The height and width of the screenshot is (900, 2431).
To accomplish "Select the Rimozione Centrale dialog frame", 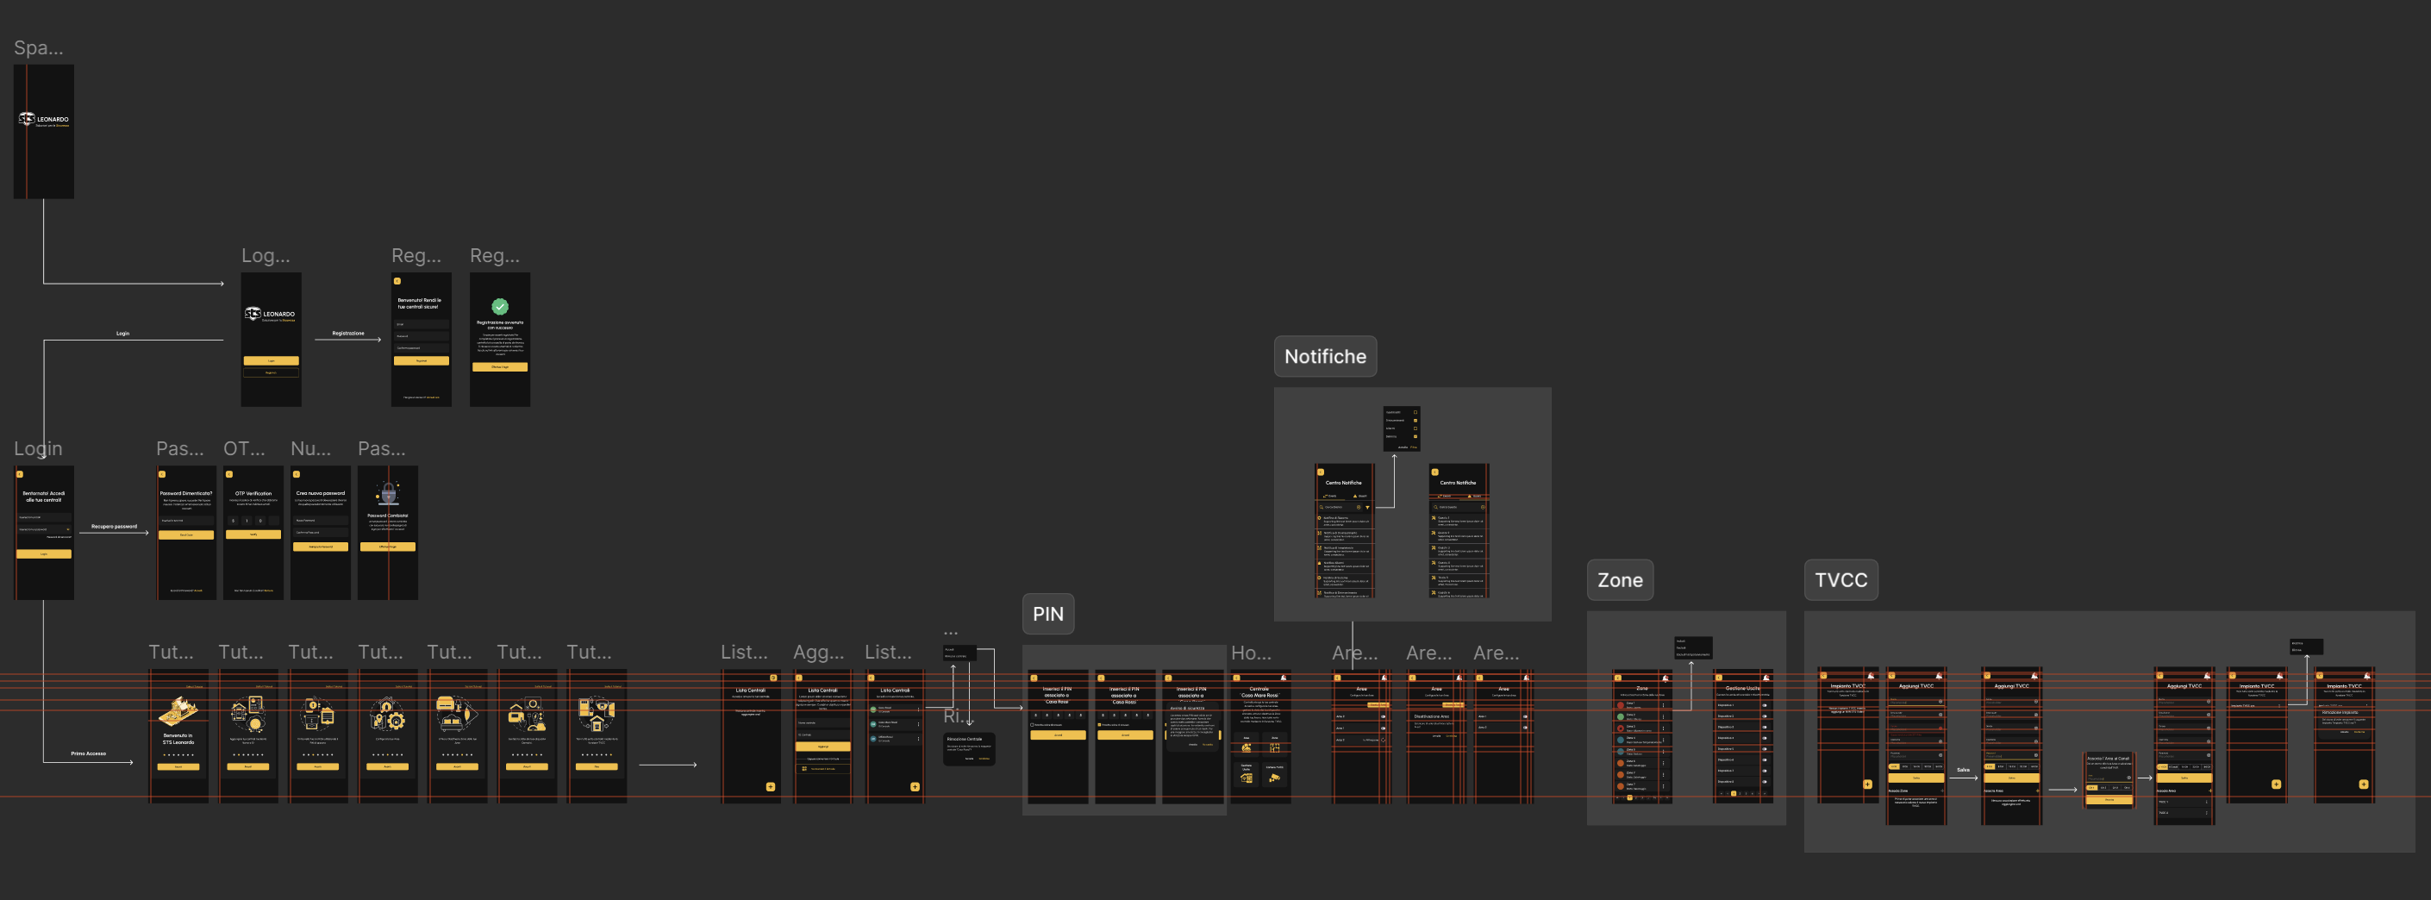I will click(x=969, y=749).
